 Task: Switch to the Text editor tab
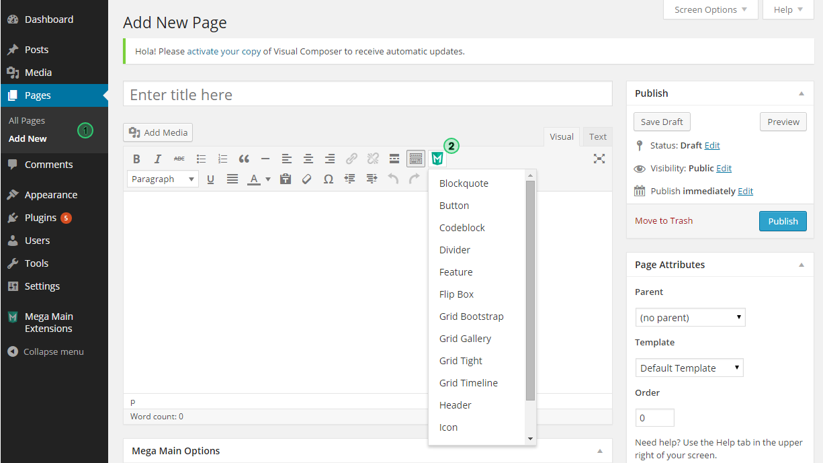597,136
